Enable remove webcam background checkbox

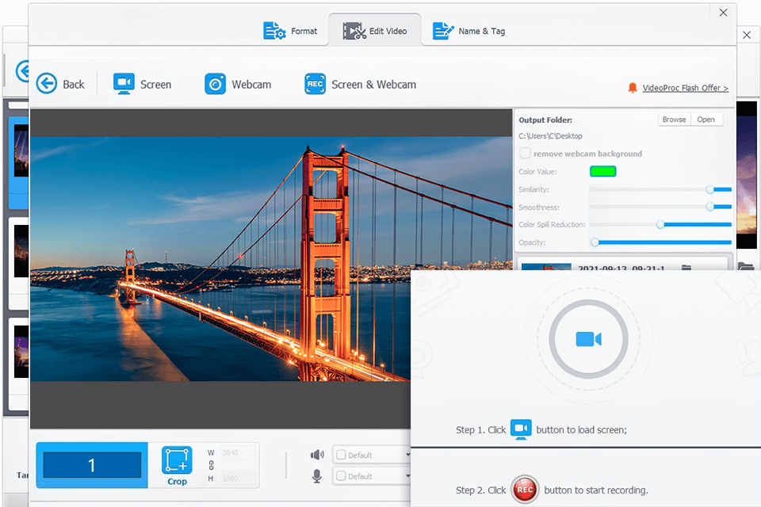tap(525, 154)
